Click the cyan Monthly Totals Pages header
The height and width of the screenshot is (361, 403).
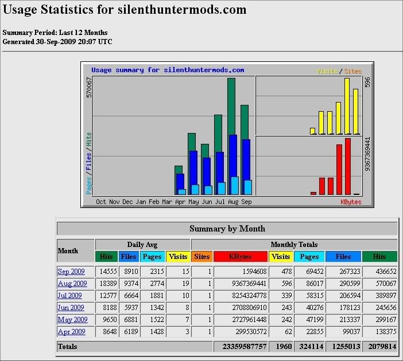point(309,257)
